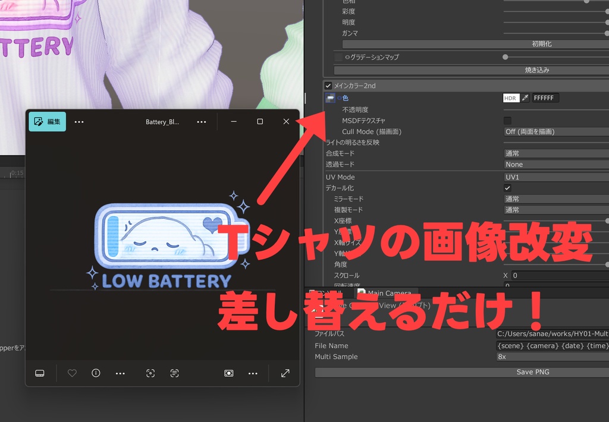Screen dimensions: 609x422
Task: Click the Battery_Bl... title text in Photos
Action: point(162,122)
